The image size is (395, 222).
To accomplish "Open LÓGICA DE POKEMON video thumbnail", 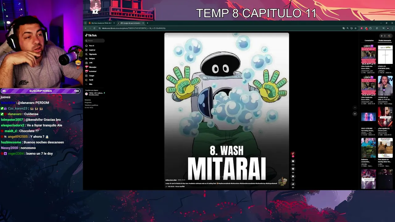I will (385, 54).
